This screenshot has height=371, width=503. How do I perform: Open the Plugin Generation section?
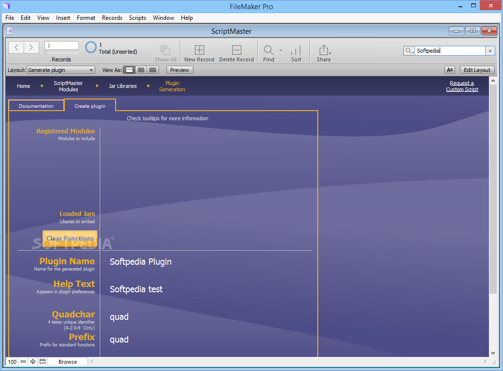coord(172,86)
